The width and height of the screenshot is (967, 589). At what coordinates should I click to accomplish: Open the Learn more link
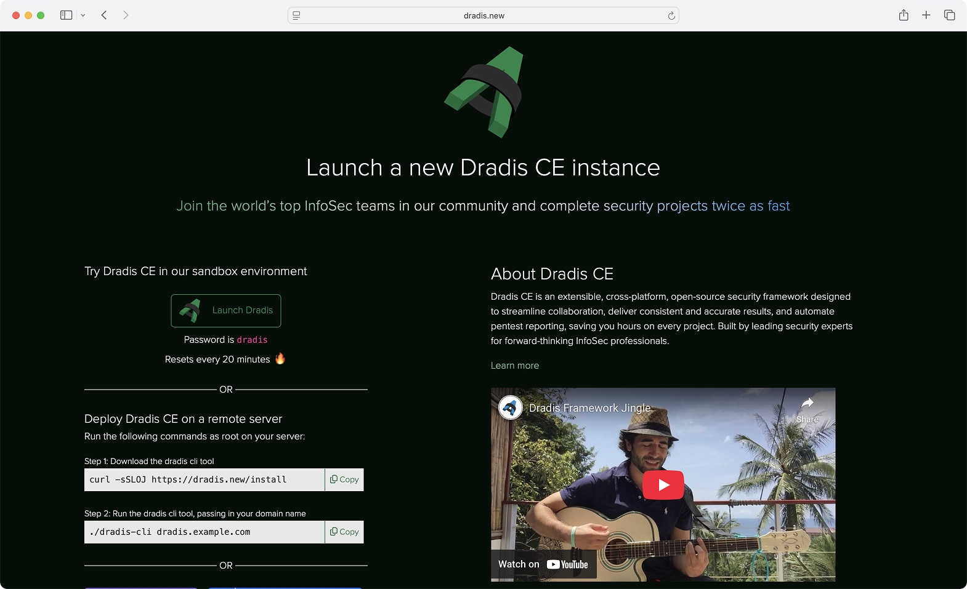tap(514, 366)
